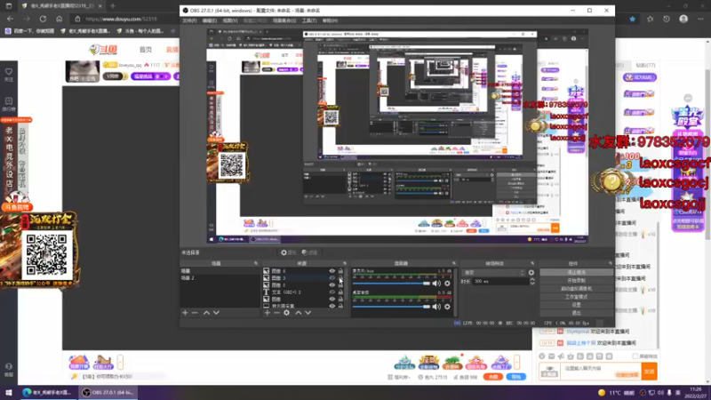The image size is (711, 400).
Task: Open Scenes panel dock options icon
Action: click(256, 263)
